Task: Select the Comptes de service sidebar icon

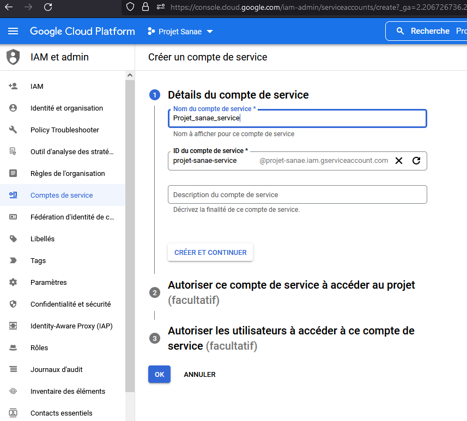Action: (13, 195)
